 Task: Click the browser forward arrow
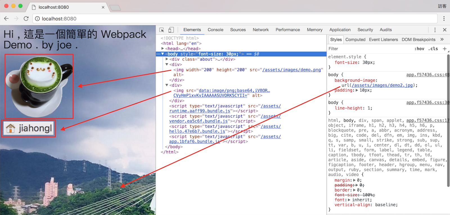point(16,19)
